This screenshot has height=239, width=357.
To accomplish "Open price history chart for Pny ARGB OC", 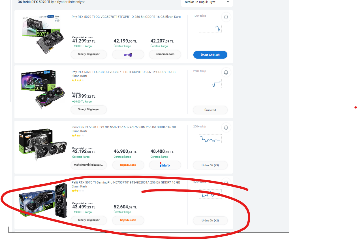I will [x=210, y=84].
